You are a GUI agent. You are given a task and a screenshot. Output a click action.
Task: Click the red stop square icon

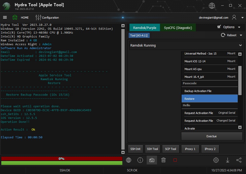(x=175, y=160)
